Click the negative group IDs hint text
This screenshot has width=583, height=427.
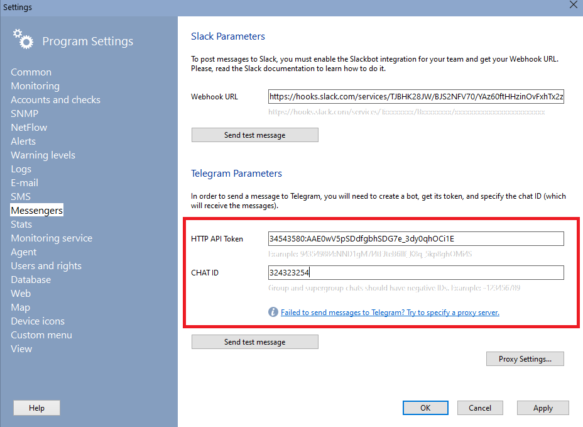(x=394, y=288)
